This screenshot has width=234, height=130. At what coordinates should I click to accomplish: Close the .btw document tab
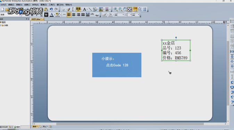pos(43,19)
